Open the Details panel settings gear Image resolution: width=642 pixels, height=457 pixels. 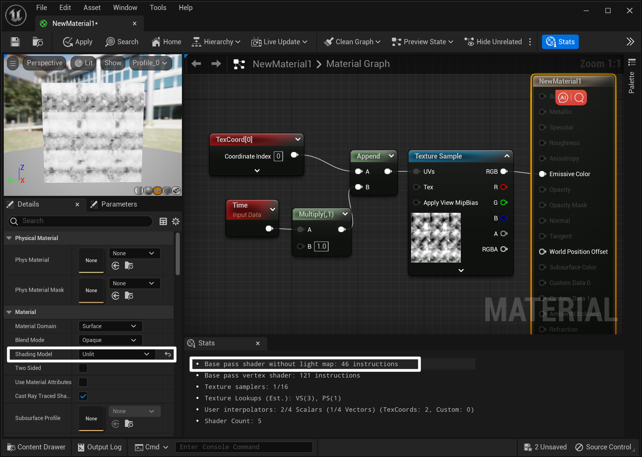(x=176, y=221)
